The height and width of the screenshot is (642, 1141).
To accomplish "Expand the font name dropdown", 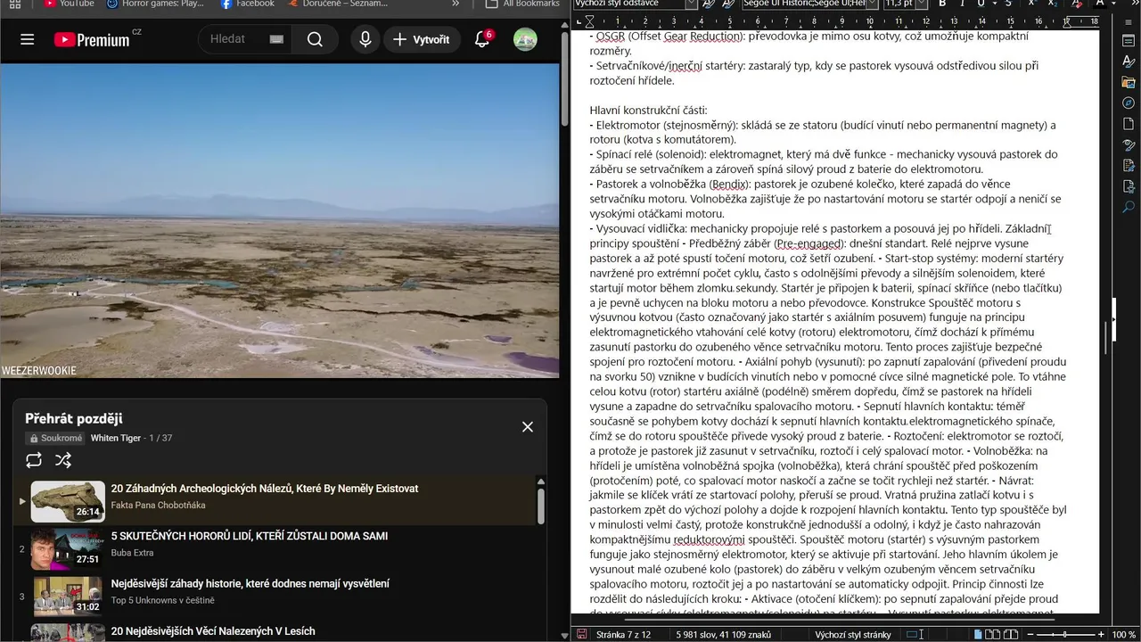I will pyautogui.click(x=871, y=4).
